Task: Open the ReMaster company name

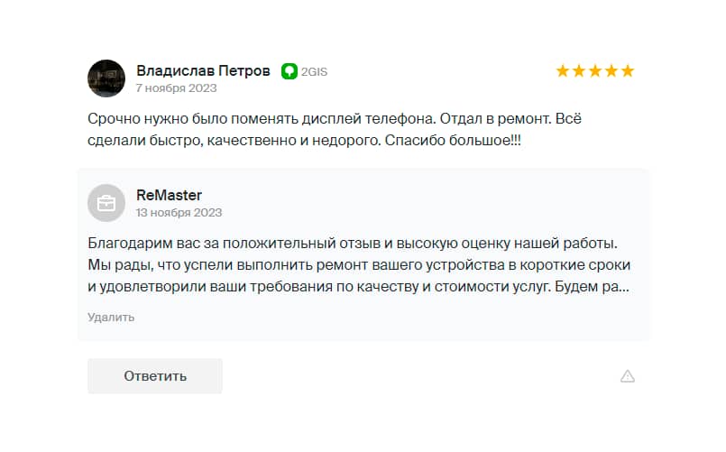Action: pos(169,195)
